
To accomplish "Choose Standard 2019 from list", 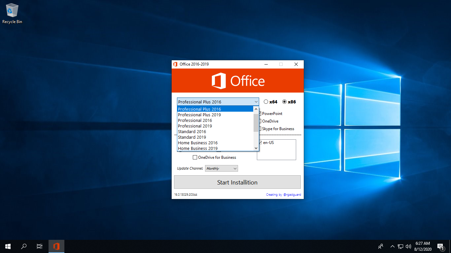I will tap(215, 137).
